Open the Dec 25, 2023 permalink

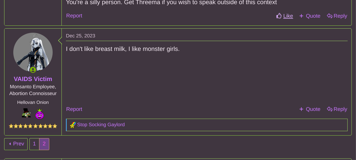[x=81, y=36]
